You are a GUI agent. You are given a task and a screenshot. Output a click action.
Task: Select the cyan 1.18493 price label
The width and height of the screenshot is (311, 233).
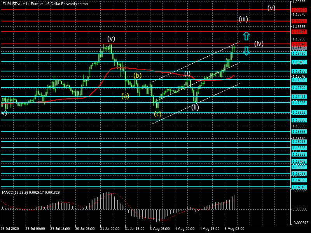click(x=299, y=62)
